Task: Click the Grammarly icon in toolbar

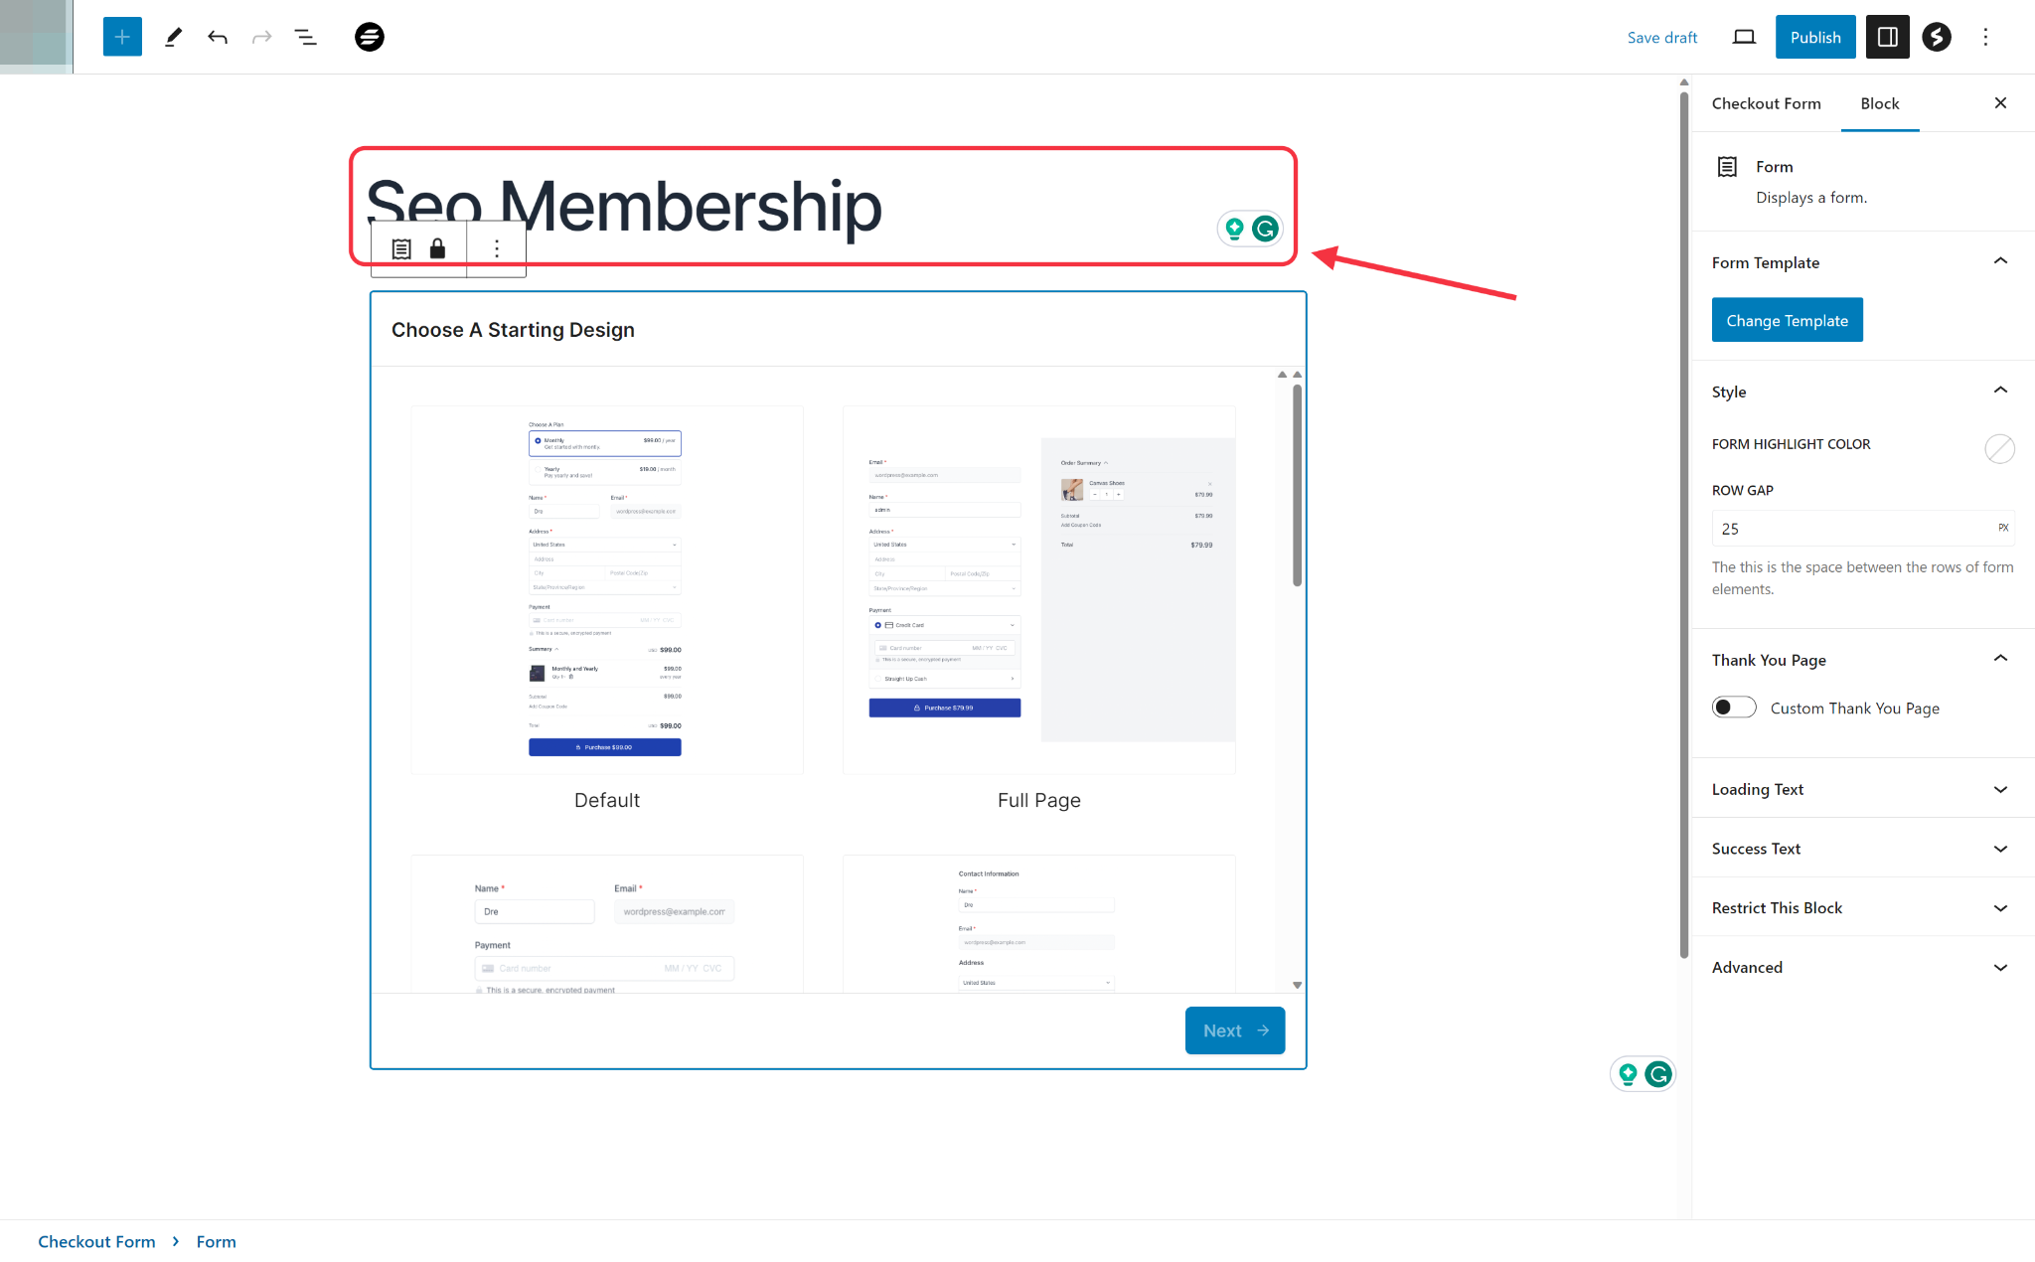Action: [x=1265, y=229]
